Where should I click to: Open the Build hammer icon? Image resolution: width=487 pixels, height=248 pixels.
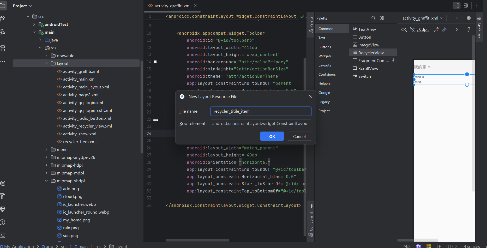pos(3,196)
